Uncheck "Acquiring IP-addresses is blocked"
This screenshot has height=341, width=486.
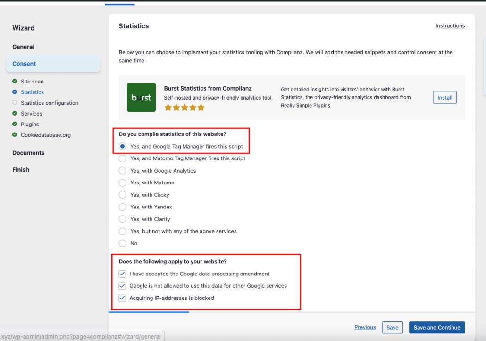[122, 298]
